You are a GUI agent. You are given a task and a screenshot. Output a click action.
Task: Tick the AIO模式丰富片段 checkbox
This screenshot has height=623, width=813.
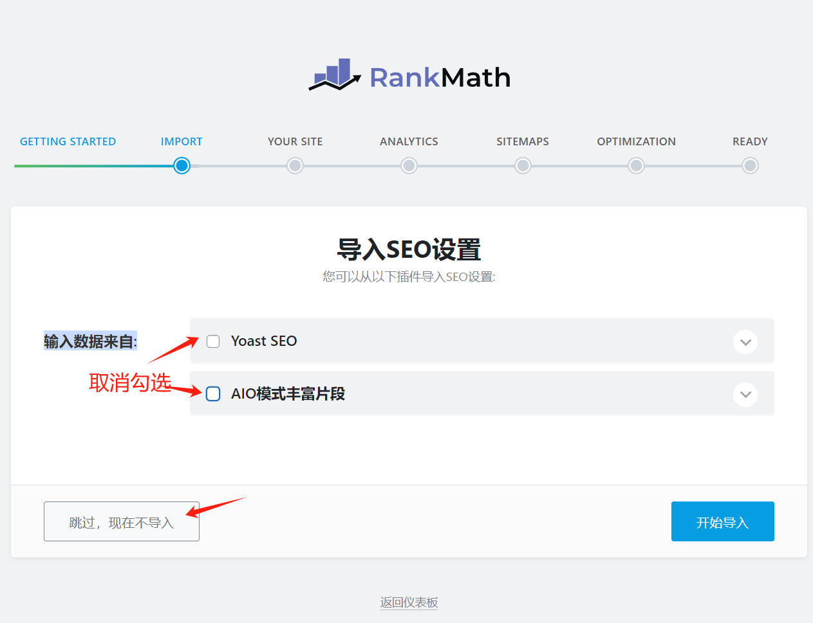pyautogui.click(x=213, y=393)
